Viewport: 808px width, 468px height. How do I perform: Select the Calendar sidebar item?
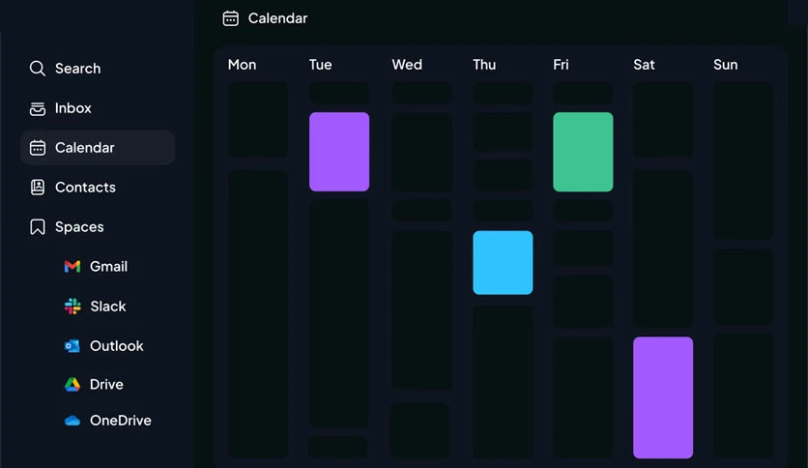pyautogui.click(x=98, y=147)
